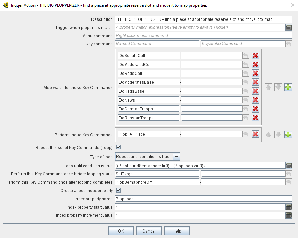Click OK to save trigger action

121,231
